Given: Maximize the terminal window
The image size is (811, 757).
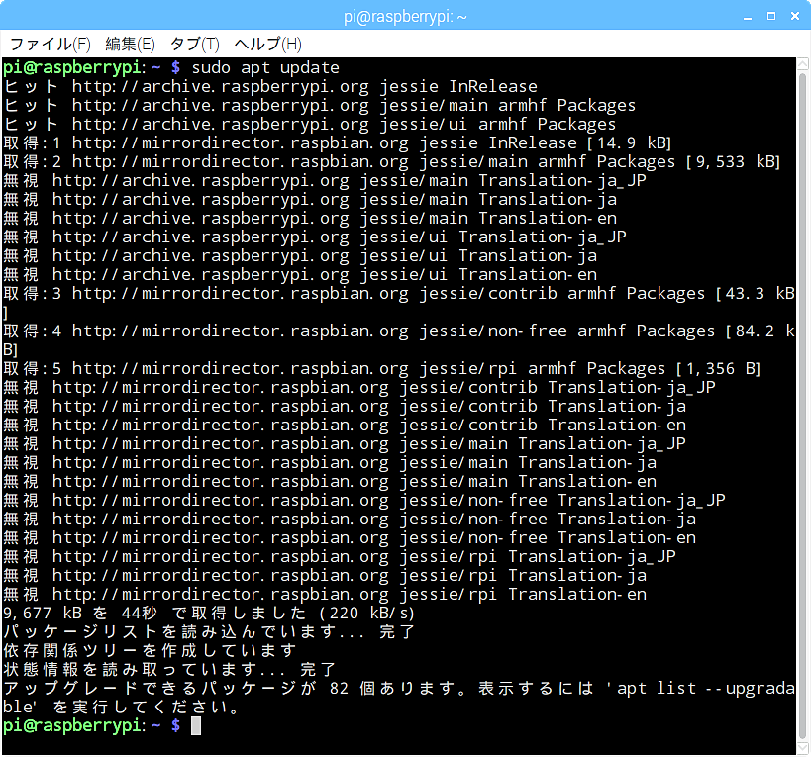Looking at the screenshot, I should click(x=771, y=17).
